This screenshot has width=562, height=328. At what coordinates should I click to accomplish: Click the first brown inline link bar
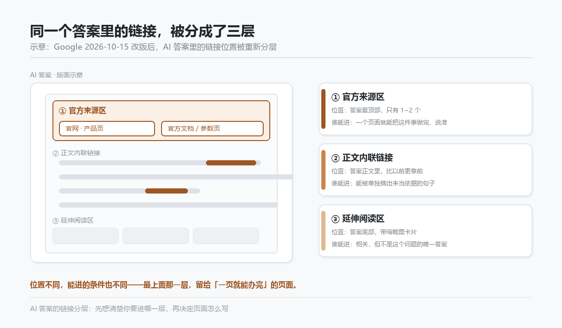tap(231, 163)
